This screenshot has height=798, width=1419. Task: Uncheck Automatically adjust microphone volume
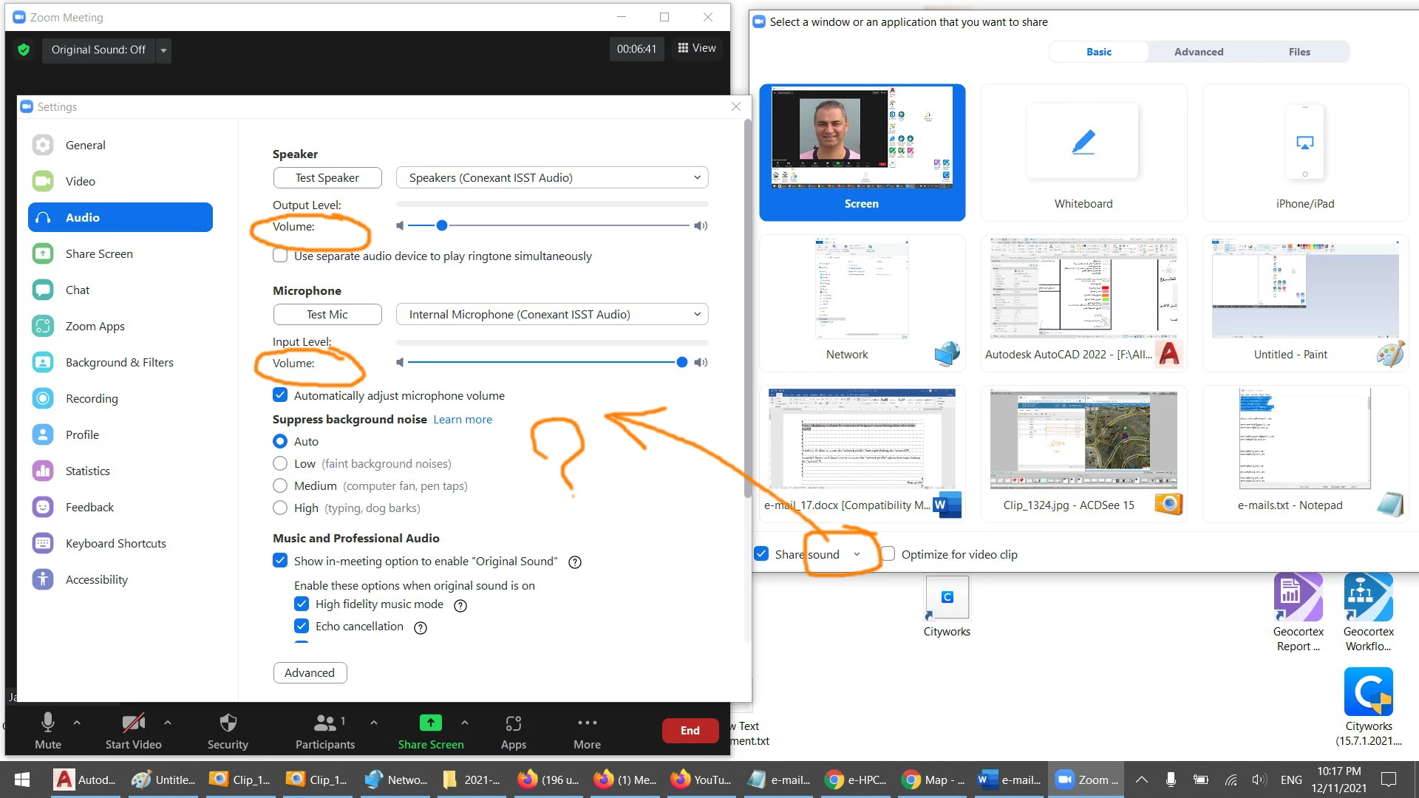coord(280,395)
